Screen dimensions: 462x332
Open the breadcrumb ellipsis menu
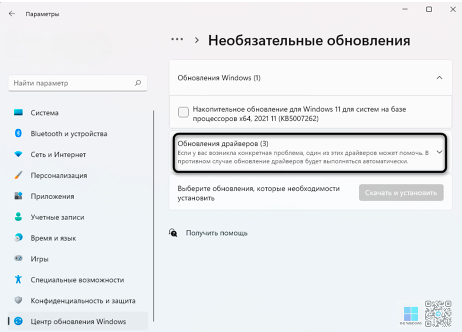[x=177, y=39]
